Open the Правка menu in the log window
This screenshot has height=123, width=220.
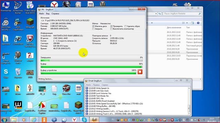(96, 85)
